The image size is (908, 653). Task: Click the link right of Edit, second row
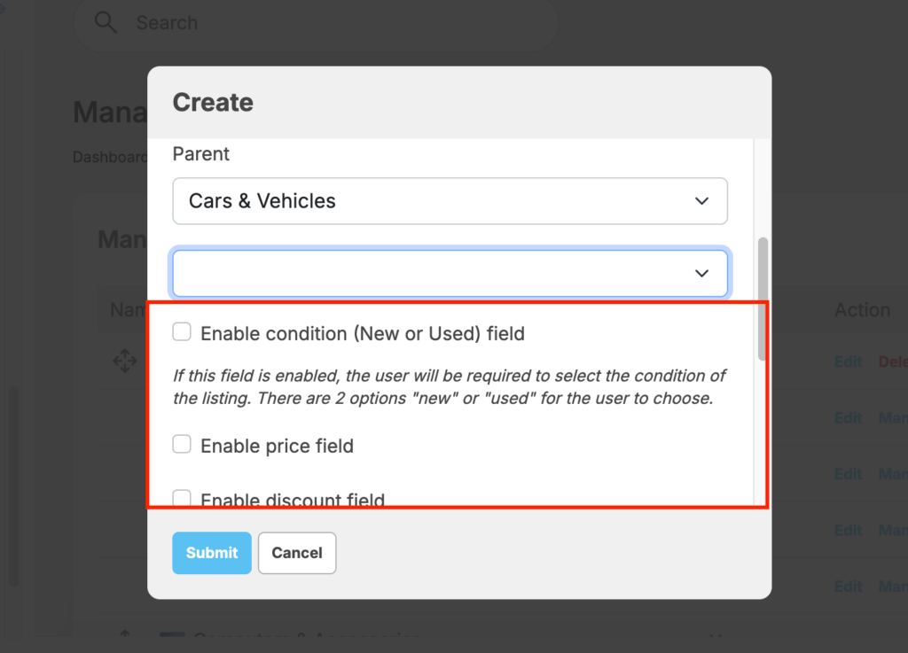pos(893,418)
